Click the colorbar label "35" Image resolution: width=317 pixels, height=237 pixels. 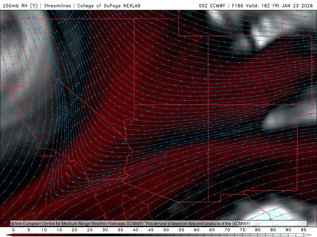pos(120,230)
